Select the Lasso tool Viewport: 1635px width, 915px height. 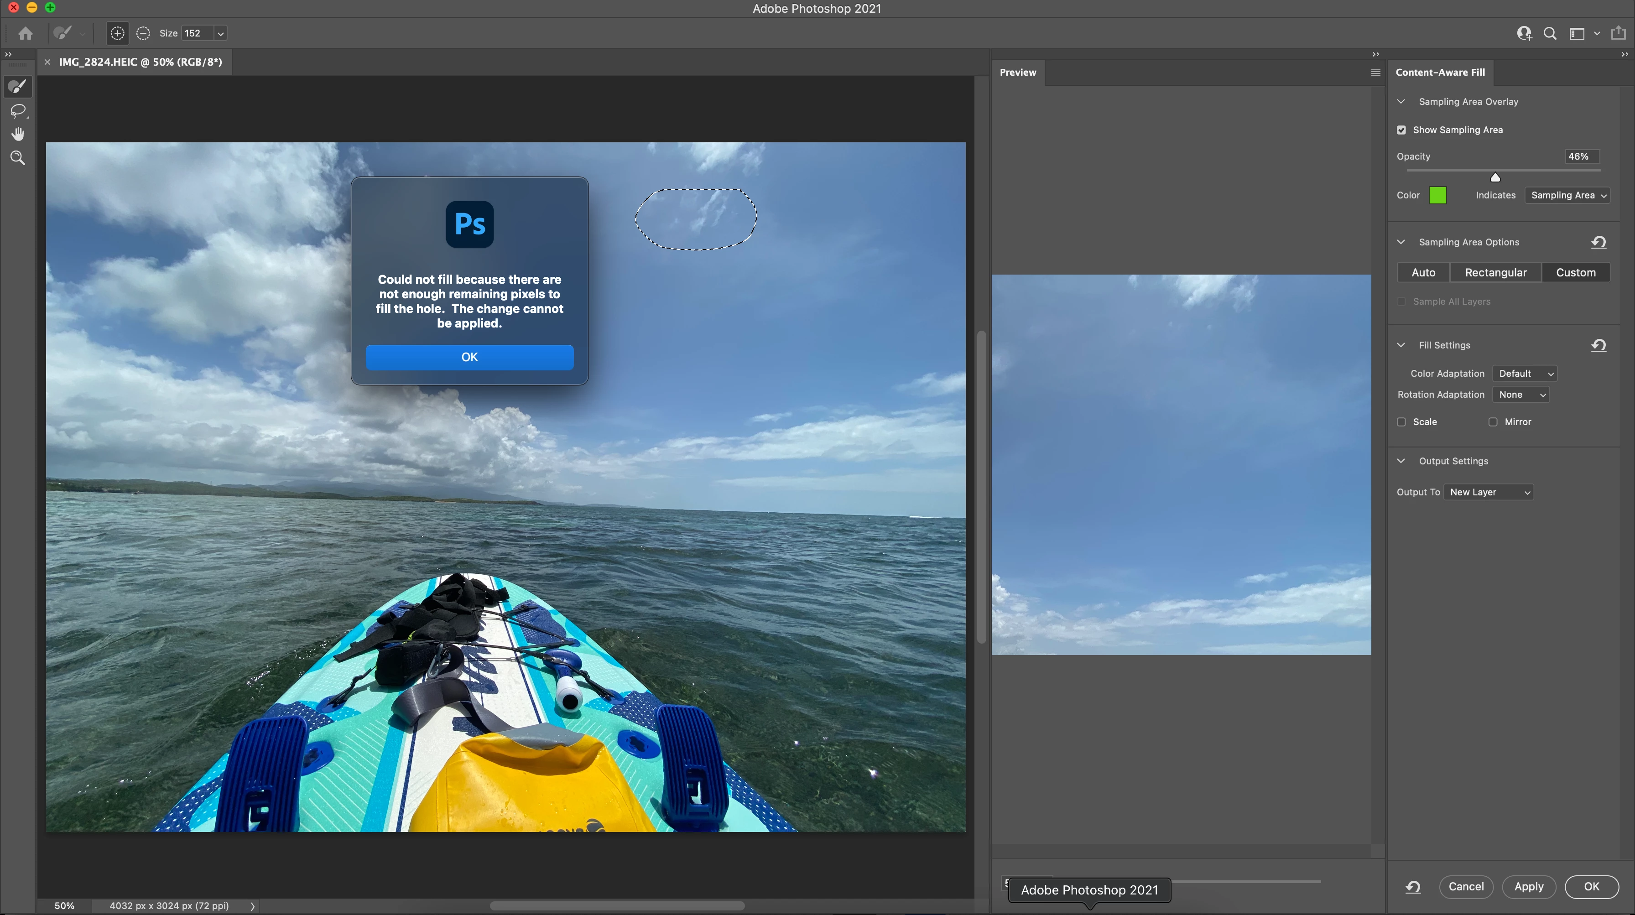[18, 111]
